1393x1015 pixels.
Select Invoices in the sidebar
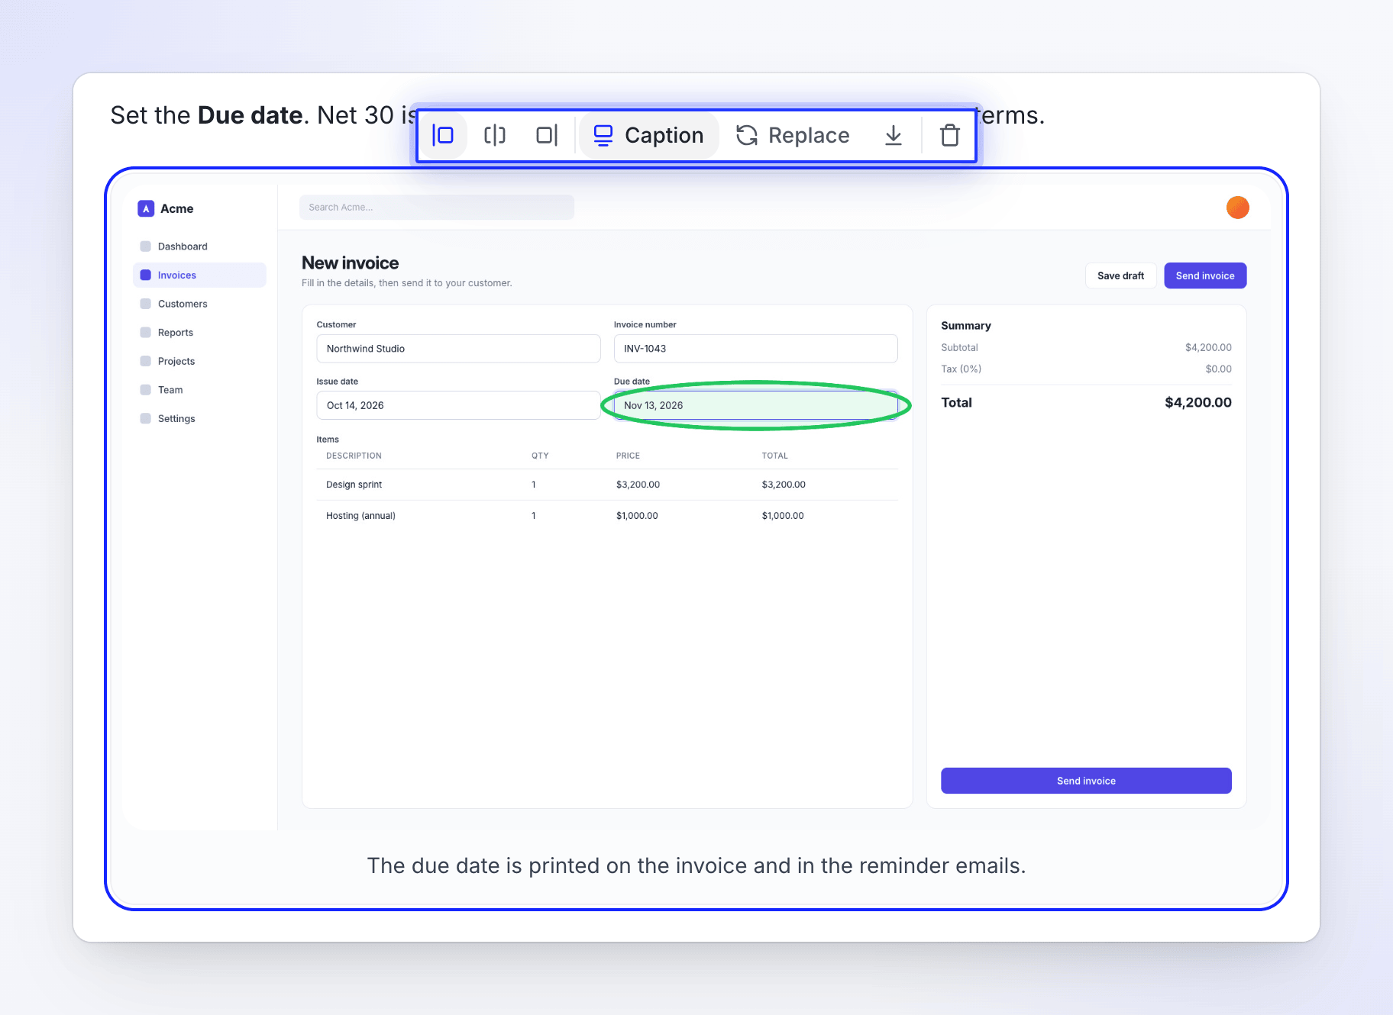[x=199, y=275]
